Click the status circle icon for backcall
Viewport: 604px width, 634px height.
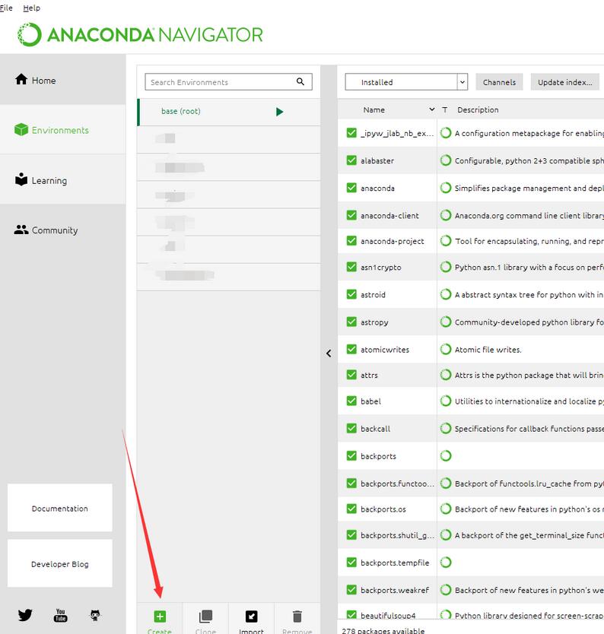446,428
